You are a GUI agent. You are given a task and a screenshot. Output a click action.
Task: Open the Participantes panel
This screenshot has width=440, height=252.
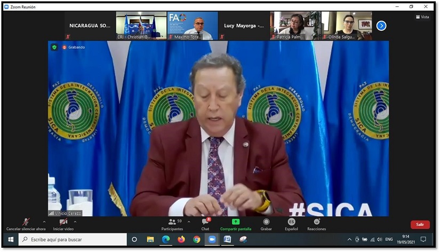(x=172, y=225)
